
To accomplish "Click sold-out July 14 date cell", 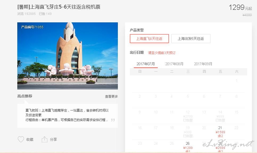I will [x=220, y=116].
